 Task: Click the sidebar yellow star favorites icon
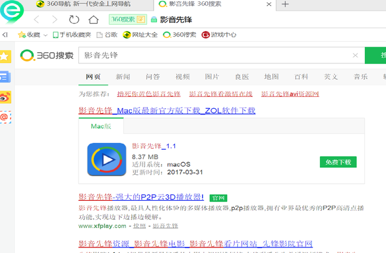click(5, 57)
